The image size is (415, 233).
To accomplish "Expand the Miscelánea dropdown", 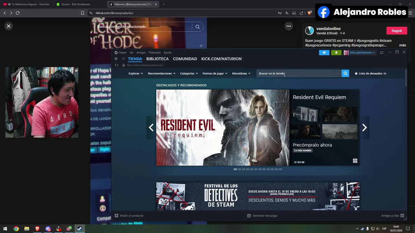I will pos(241,73).
